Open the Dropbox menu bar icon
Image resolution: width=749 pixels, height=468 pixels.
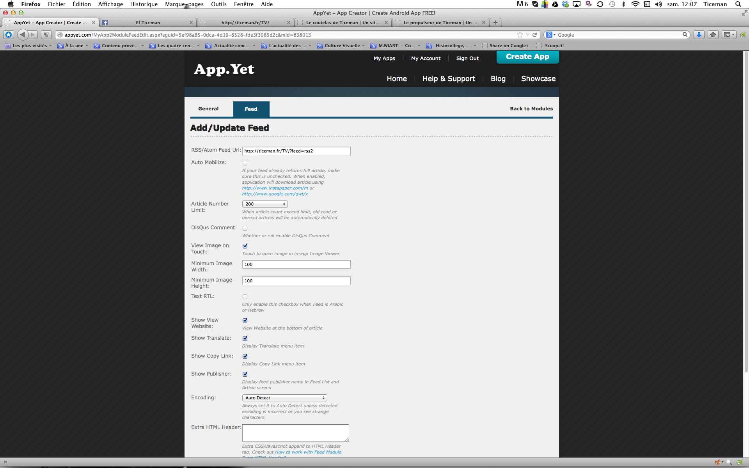pos(565,4)
